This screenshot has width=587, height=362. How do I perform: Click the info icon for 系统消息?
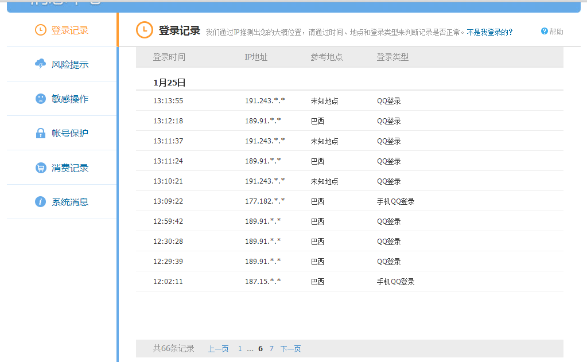click(40, 202)
